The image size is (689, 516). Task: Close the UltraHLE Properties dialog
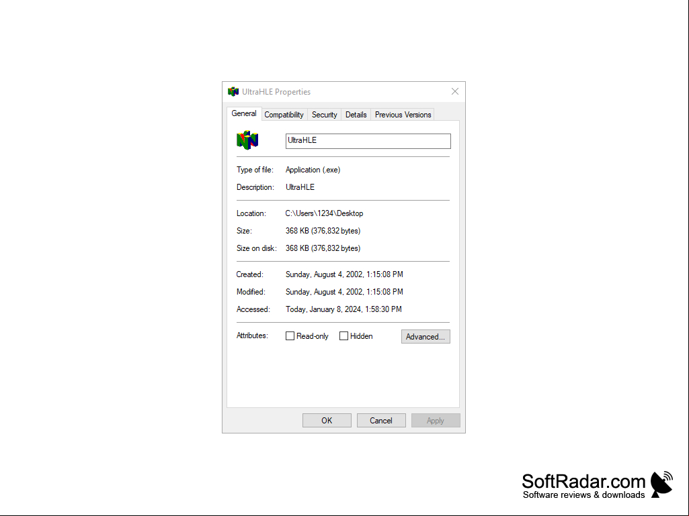[x=455, y=91]
